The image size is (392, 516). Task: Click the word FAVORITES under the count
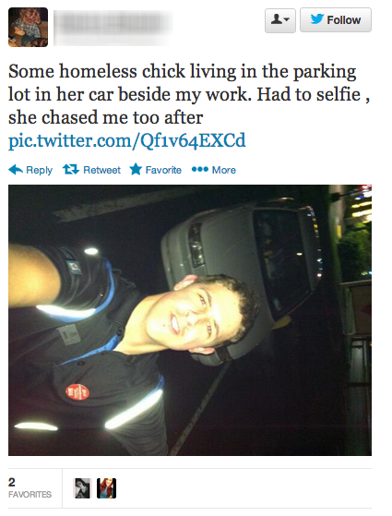[30, 494]
